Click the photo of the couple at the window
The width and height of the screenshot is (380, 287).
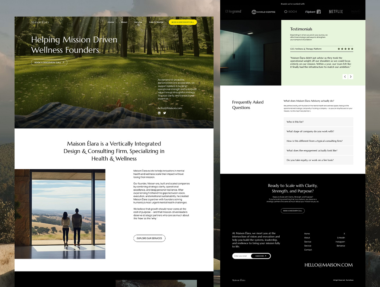pyautogui.click(x=60, y=214)
